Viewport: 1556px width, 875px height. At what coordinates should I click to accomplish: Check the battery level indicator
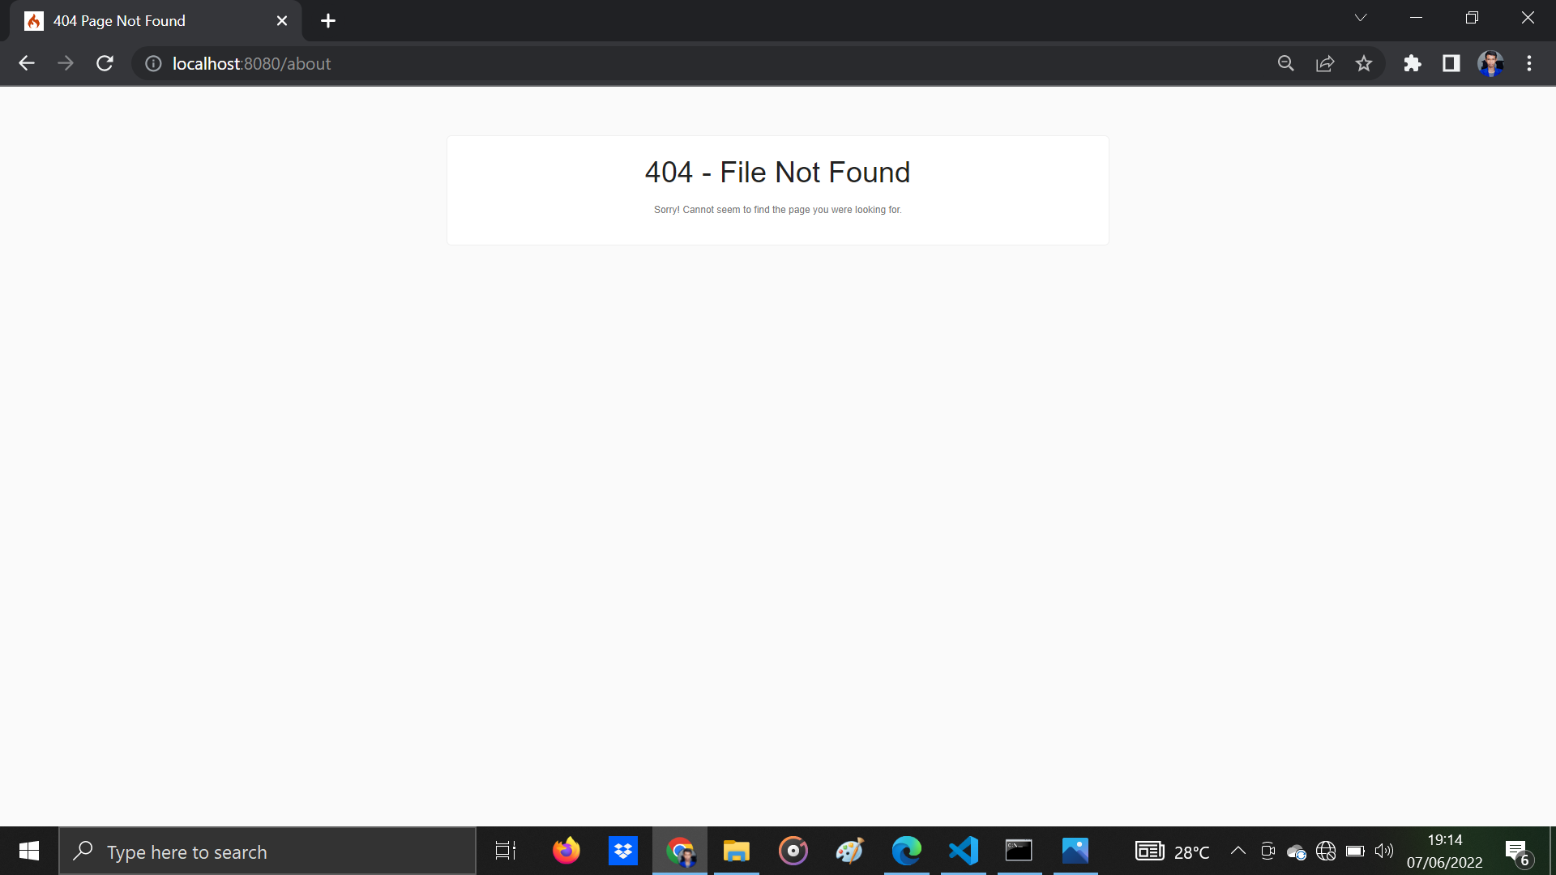(1354, 851)
